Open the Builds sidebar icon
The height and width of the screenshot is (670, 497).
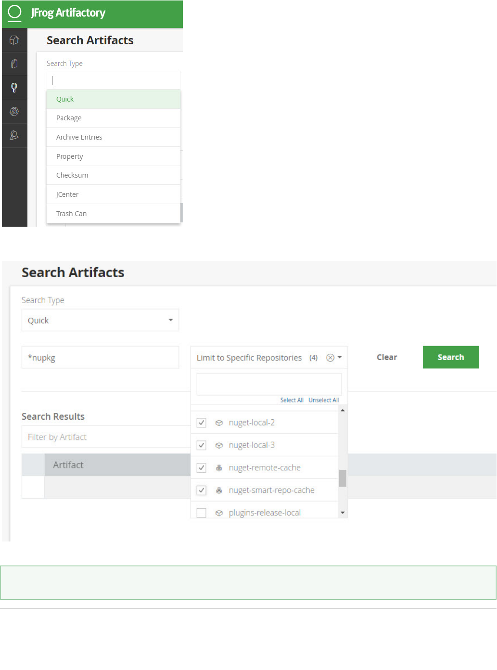(x=14, y=112)
